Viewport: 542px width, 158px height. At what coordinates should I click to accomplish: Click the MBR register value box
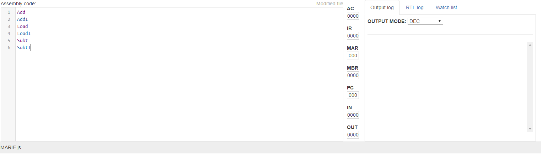pyautogui.click(x=353, y=75)
